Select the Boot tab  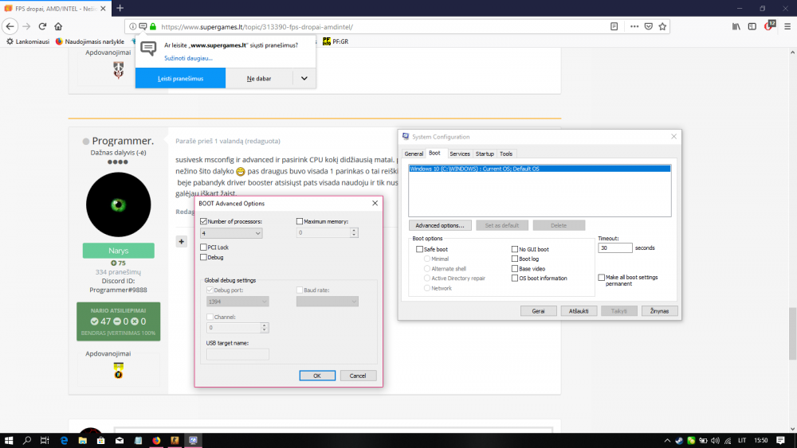point(434,154)
